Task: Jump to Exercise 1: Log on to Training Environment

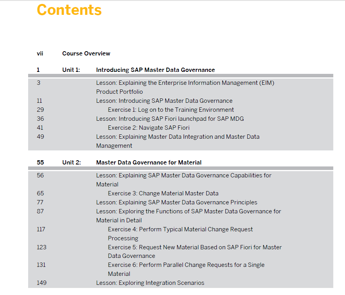Action: point(171,110)
